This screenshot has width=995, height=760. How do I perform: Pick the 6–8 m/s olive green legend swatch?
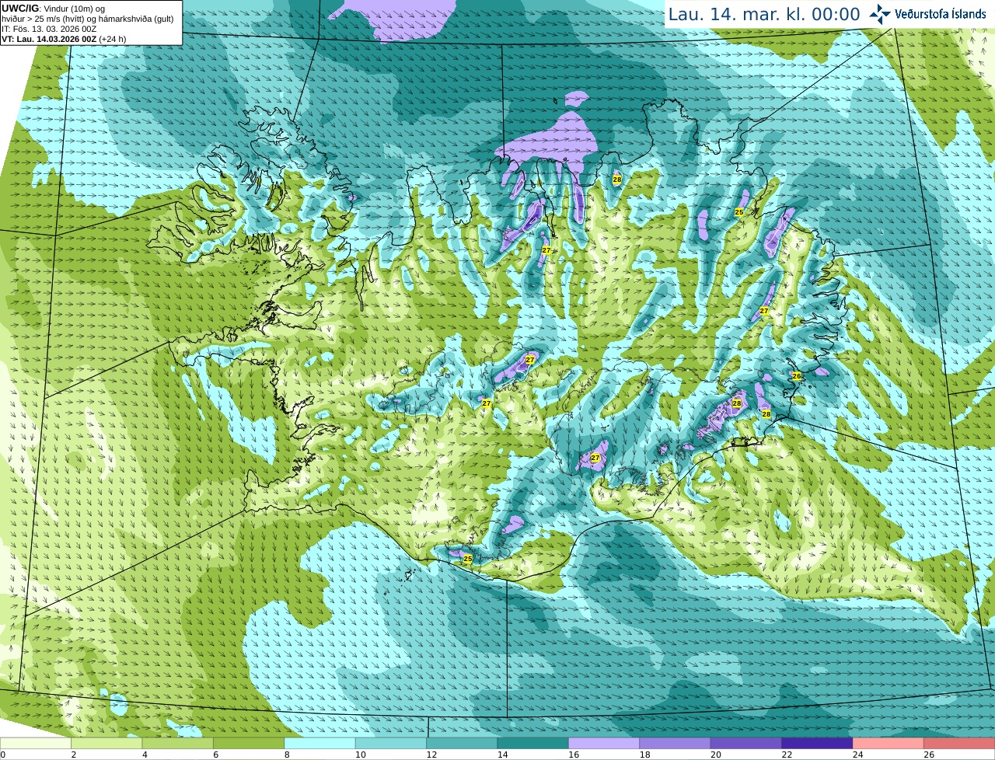(249, 743)
